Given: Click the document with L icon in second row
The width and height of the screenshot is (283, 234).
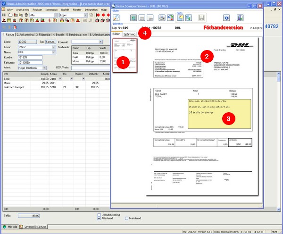Looking at the screenshot, I should 73,20.
